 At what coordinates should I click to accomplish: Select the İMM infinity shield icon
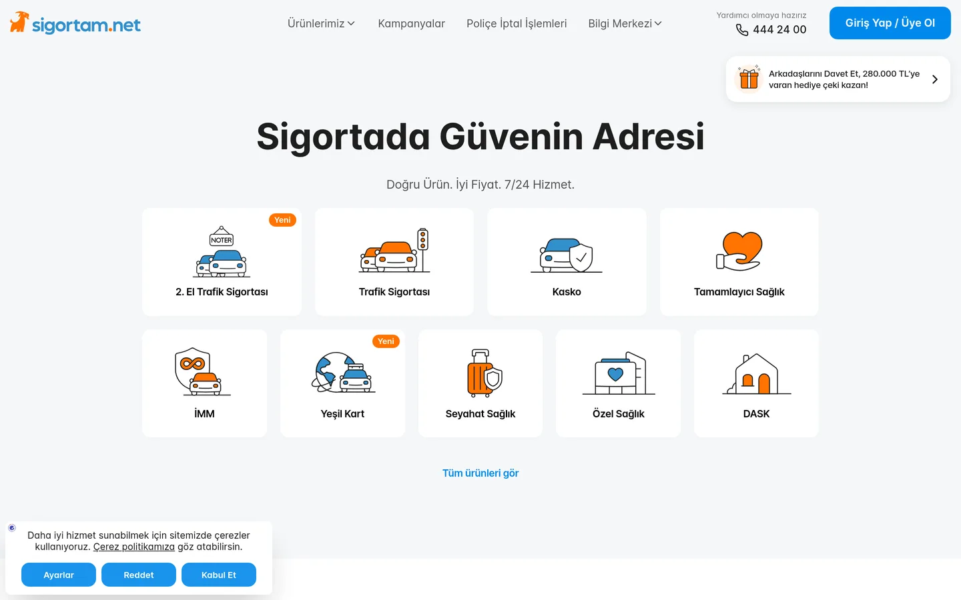tap(203, 372)
